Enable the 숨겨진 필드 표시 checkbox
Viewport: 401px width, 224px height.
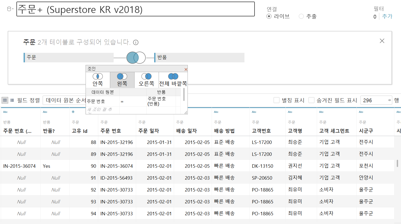pyautogui.click(x=311, y=100)
